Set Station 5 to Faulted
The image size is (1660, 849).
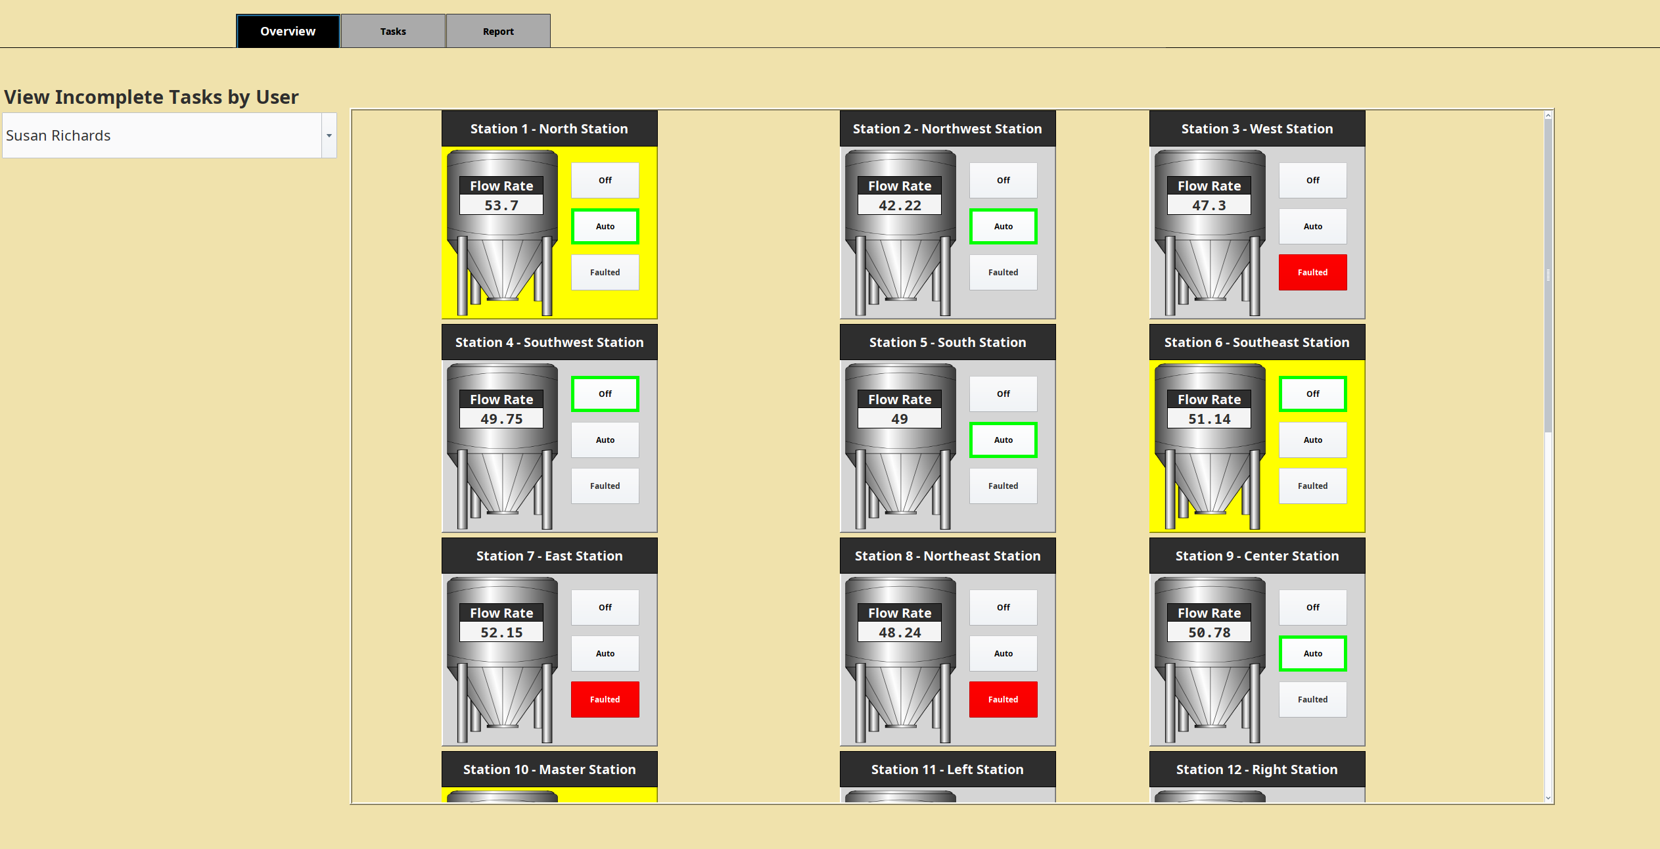[x=1003, y=486]
